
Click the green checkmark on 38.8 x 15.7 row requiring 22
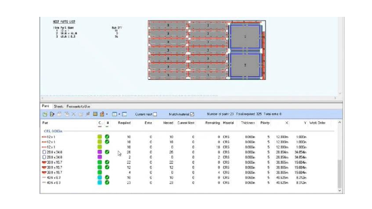tap(107, 163)
